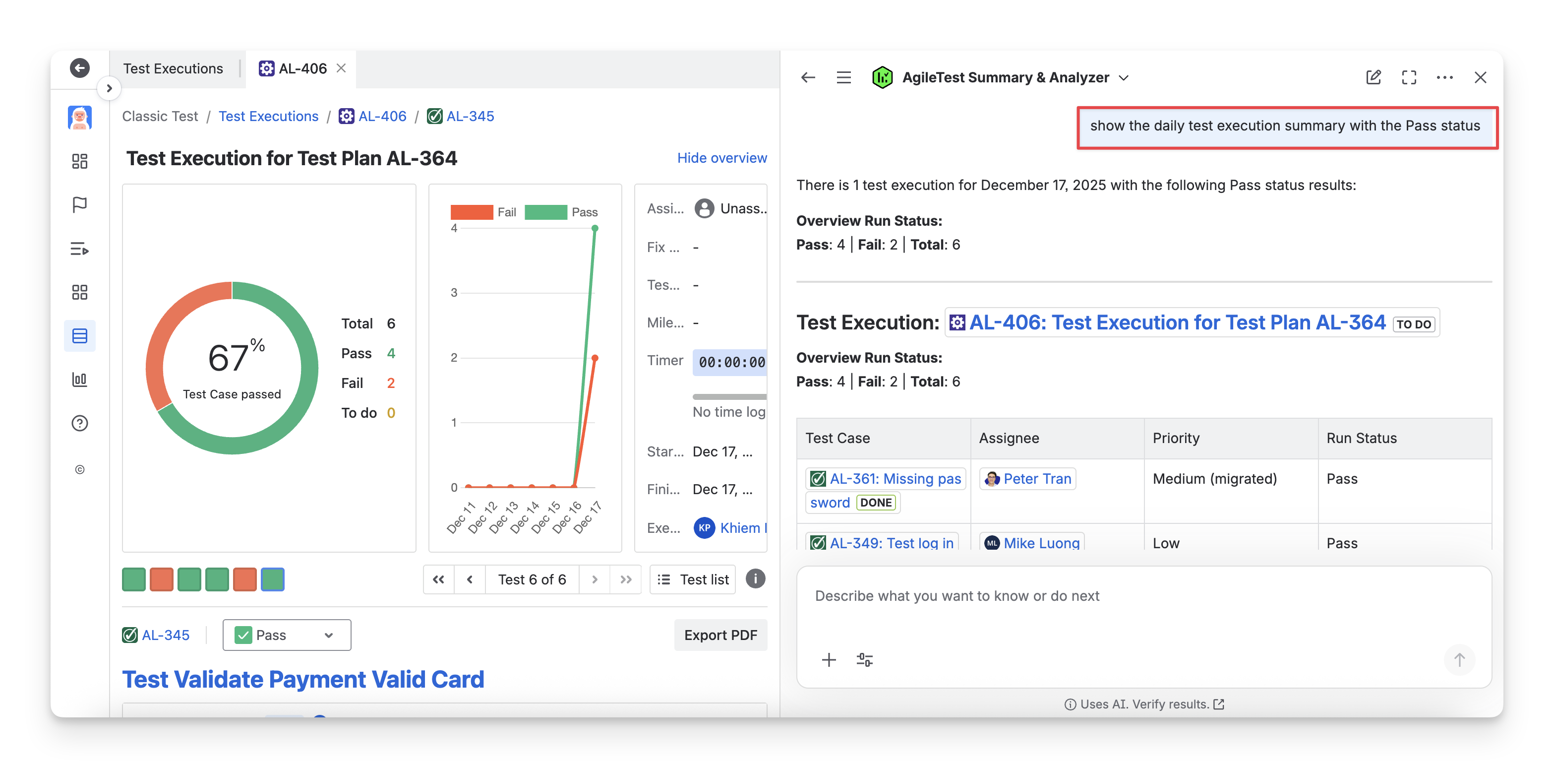1554x768 pixels.
Task: Start a new chat with compose icon
Action: 1373,77
